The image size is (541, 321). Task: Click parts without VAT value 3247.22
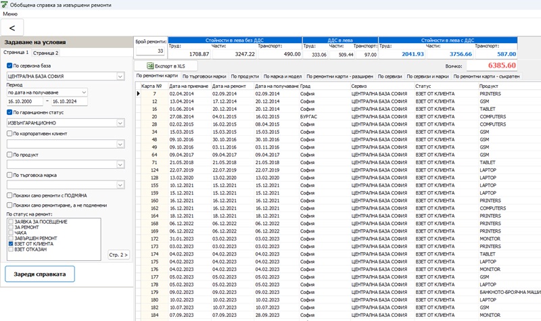[234, 54]
